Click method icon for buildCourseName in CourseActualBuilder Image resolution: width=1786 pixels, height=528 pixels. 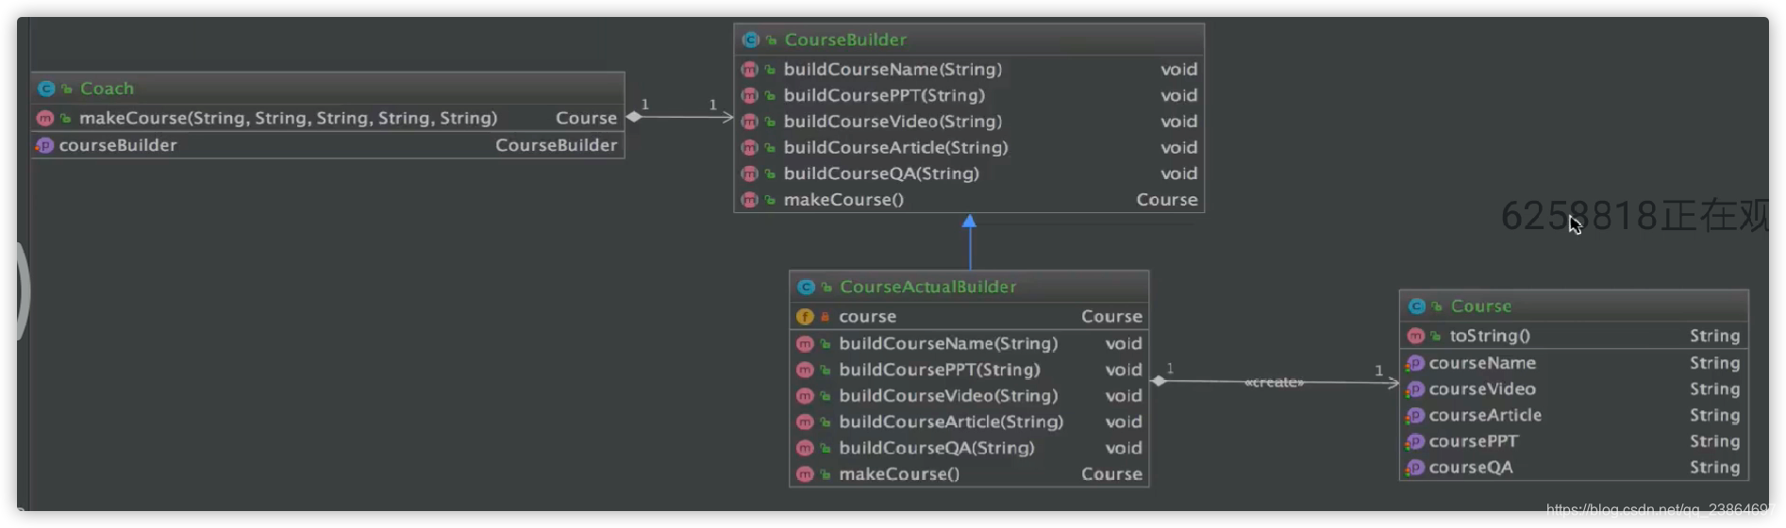click(805, 344)
